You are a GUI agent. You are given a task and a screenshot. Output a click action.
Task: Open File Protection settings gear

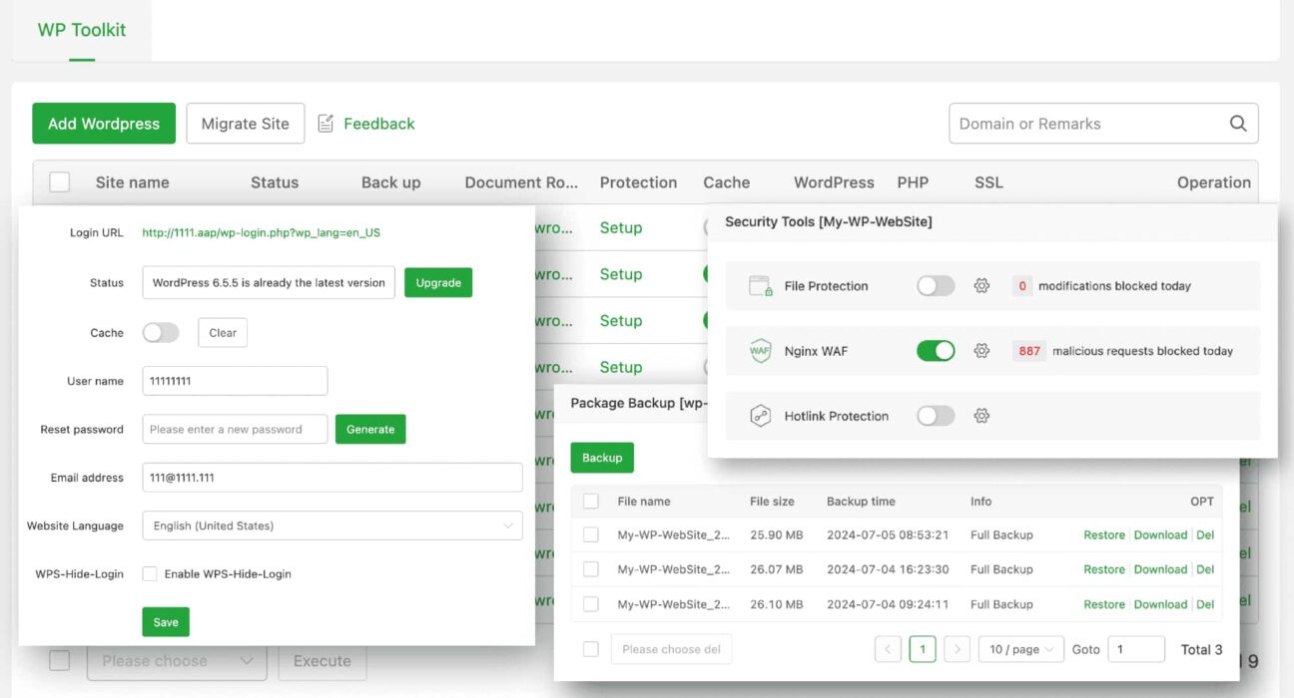click(x=981, y=286)
